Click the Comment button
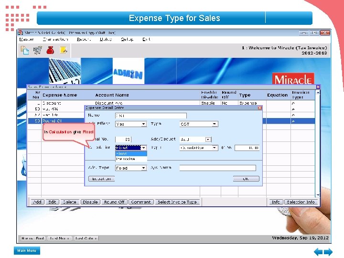The image size is (344, 258). click(141, 202)
